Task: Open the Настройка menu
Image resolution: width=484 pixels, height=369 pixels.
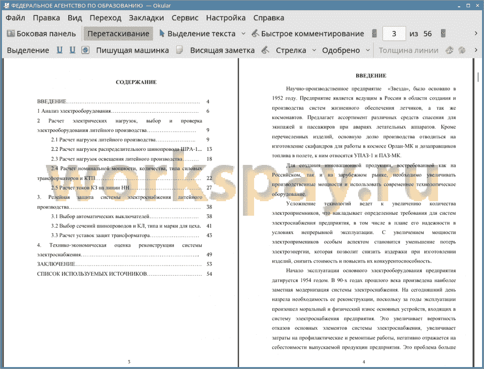Action: pyautogui.click(x=226, y=18)
